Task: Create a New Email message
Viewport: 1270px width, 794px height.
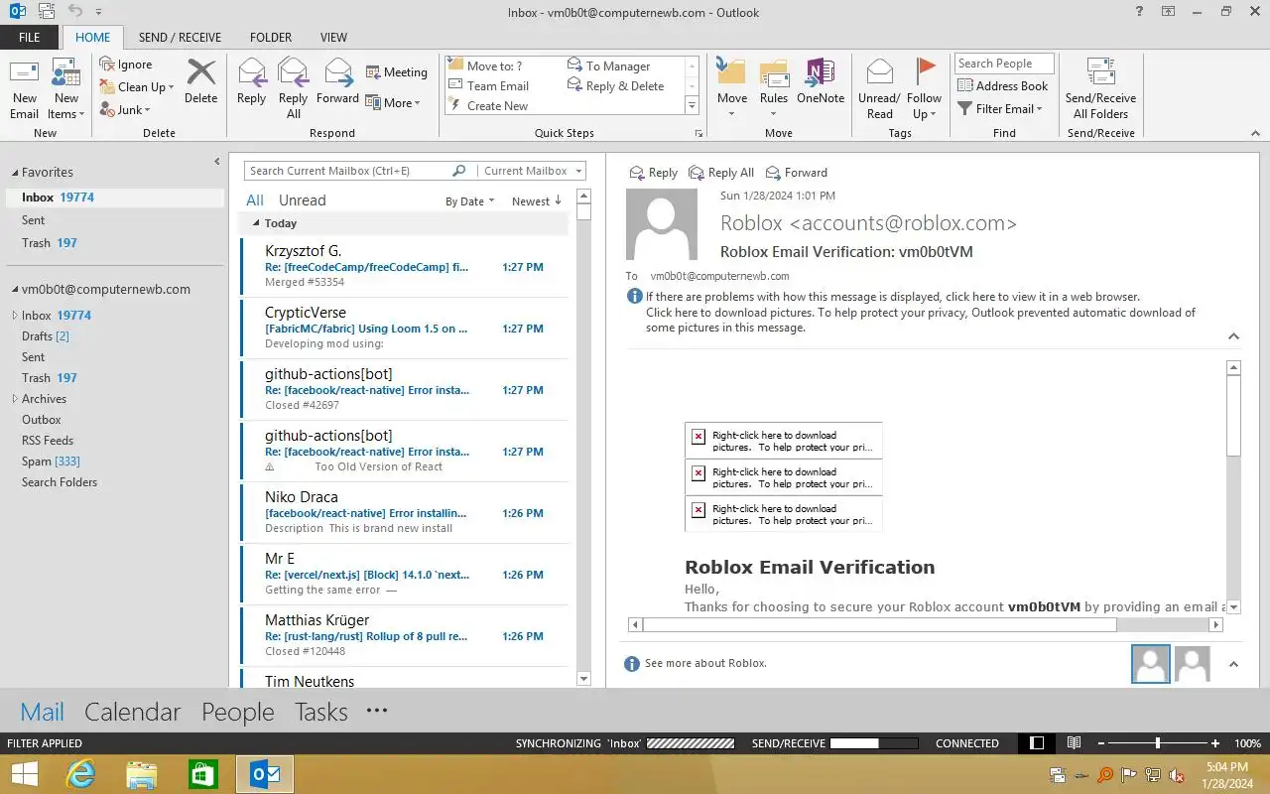Action: [25, 89]
